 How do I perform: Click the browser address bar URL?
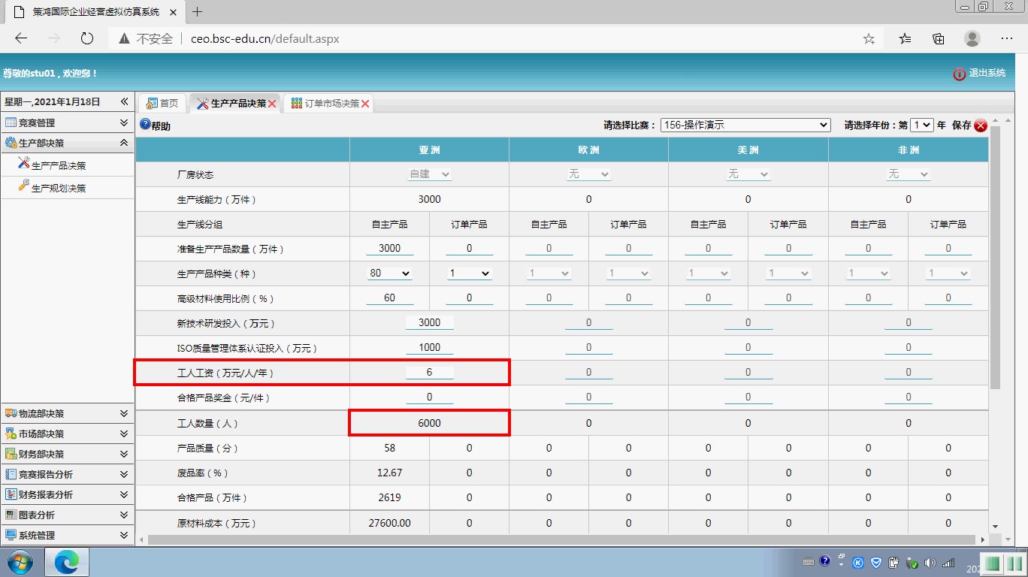(265, 38)
